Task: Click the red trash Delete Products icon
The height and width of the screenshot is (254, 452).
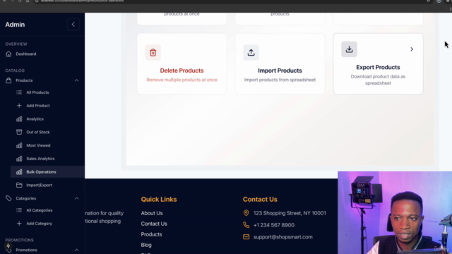Action: click(x=153, y=52)
